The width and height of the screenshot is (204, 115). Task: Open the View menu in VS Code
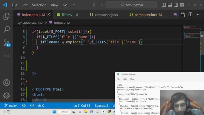pos(55,5)
